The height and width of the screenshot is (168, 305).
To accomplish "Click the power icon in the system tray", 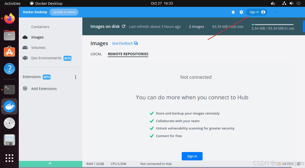I will (298, 3).
